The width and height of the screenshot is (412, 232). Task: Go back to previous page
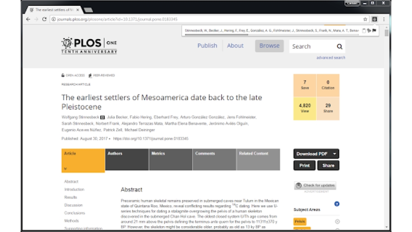click(28, 19)
